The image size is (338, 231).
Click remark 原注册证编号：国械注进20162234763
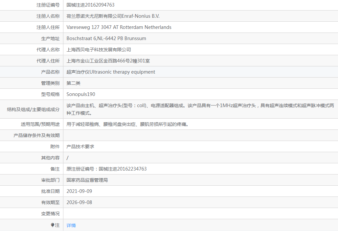click(106, 169)
